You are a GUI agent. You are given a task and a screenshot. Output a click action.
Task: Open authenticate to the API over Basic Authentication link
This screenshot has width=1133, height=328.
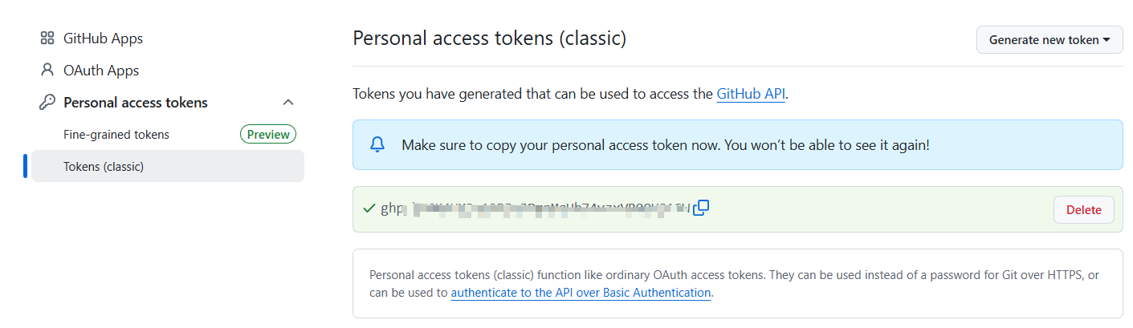581,293
